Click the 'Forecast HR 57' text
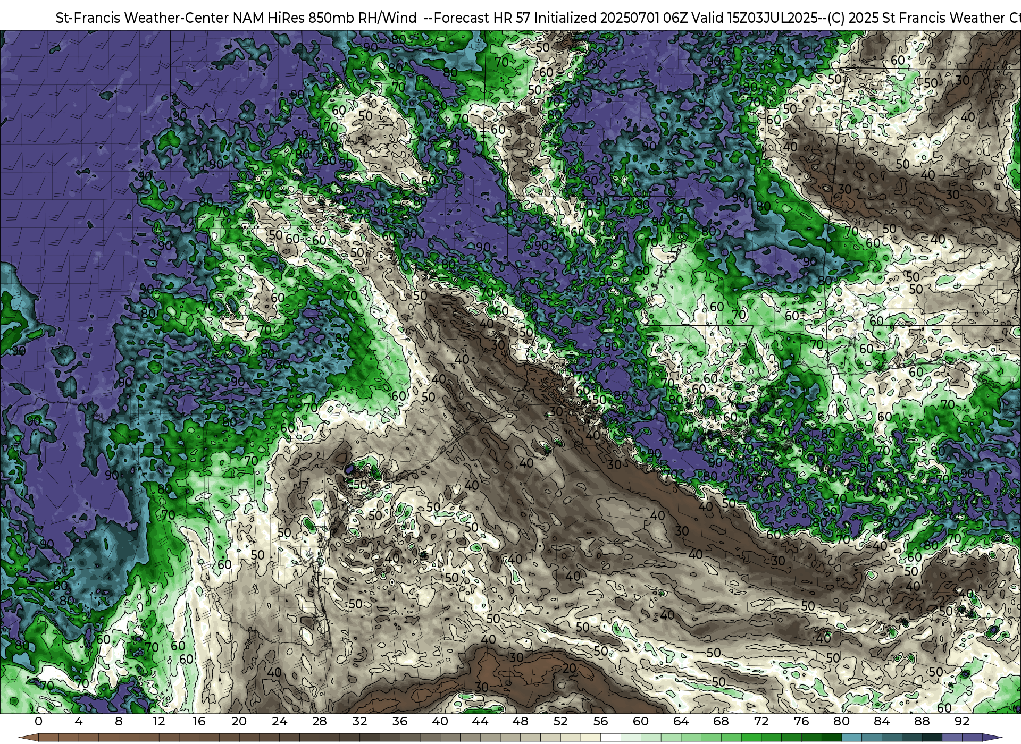The width and height of the screenshot is (1021, 744). tap(483, 18)
